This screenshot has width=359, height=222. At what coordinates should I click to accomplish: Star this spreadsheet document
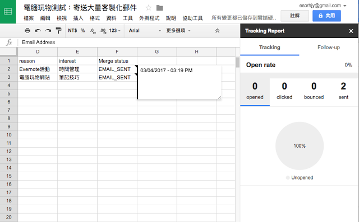click(x=149, y=8)
